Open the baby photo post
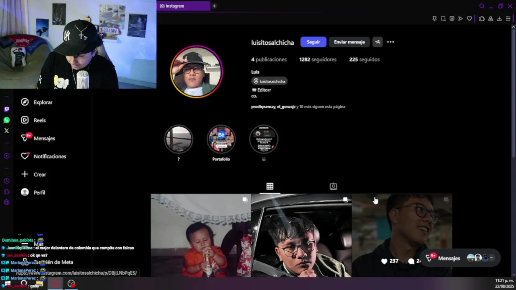Image resolution: width=516 pixels, height=290 pixels. pyautogui.click(x=200, y=236)
